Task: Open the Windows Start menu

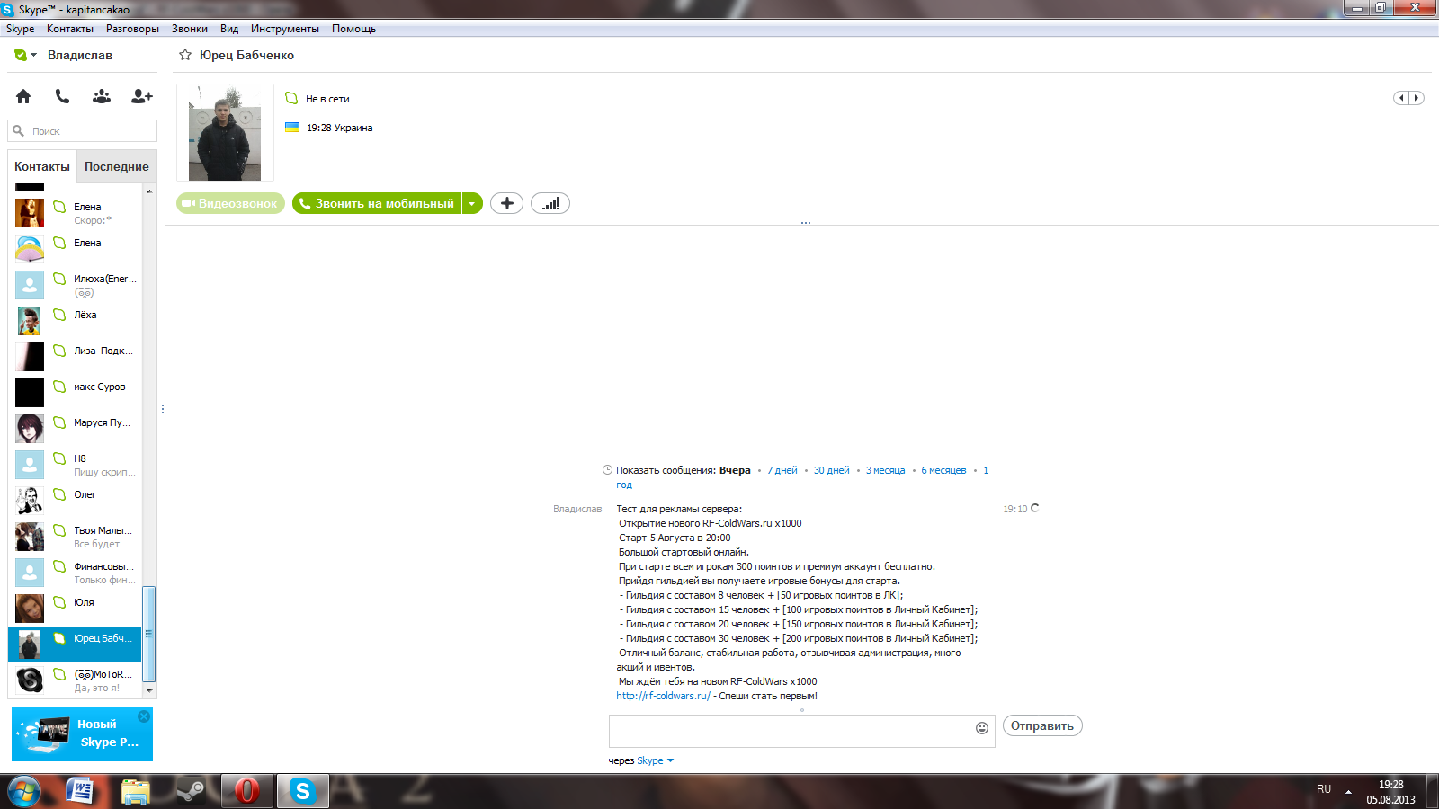Action: click(x=24, y=791)
